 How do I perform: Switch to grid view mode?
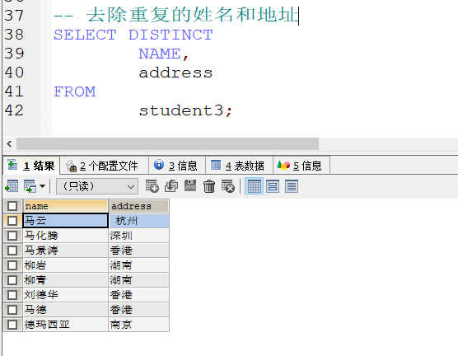(254, 186)
